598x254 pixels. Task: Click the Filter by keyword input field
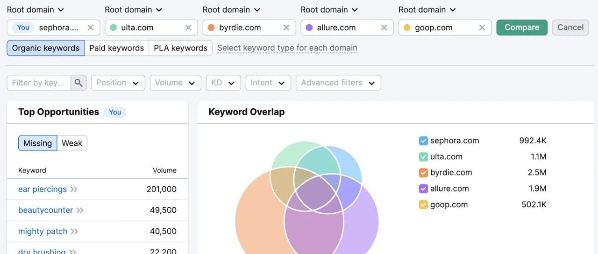(x=39, y=83)
